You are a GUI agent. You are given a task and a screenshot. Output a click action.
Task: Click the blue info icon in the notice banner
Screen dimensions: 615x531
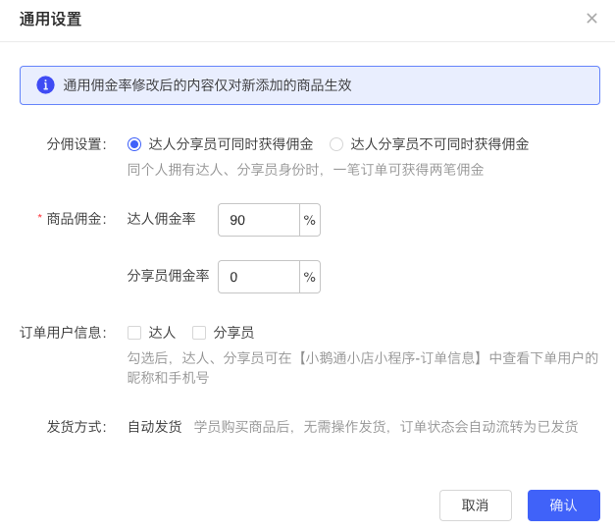pyautogui.click(x=45, y=84)
